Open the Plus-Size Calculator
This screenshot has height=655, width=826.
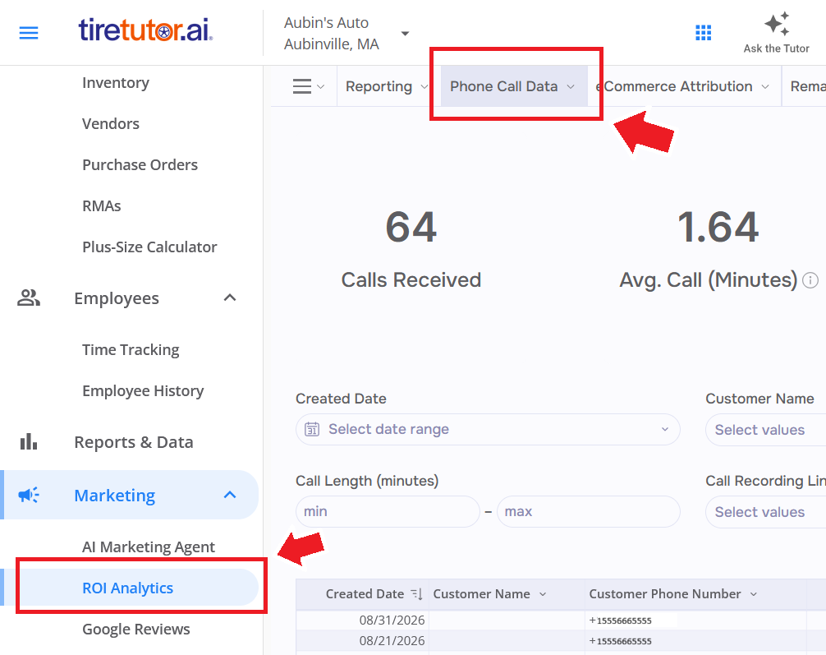(149, 247)
